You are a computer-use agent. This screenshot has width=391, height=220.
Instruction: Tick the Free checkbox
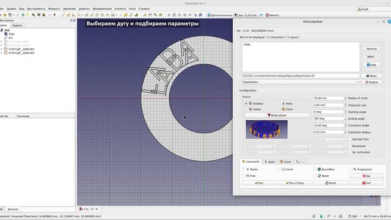(244, 176)
